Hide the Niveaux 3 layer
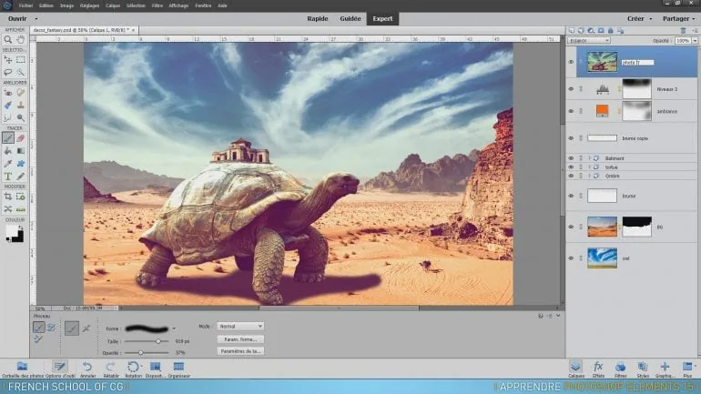 coord(571,89)
